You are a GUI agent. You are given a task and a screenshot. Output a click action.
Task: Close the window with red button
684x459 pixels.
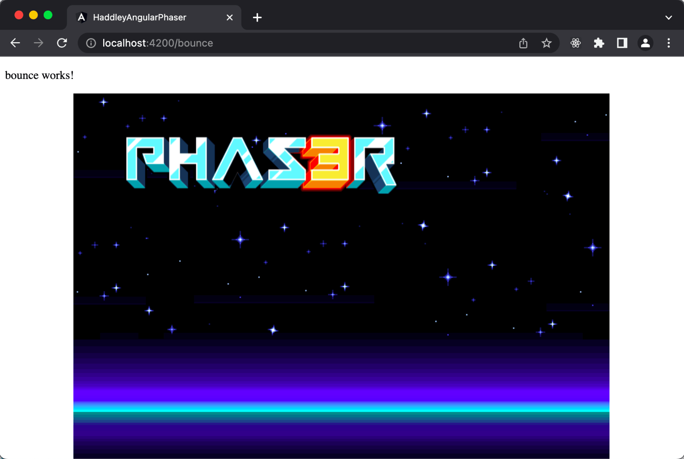click(x=19, y=15)
